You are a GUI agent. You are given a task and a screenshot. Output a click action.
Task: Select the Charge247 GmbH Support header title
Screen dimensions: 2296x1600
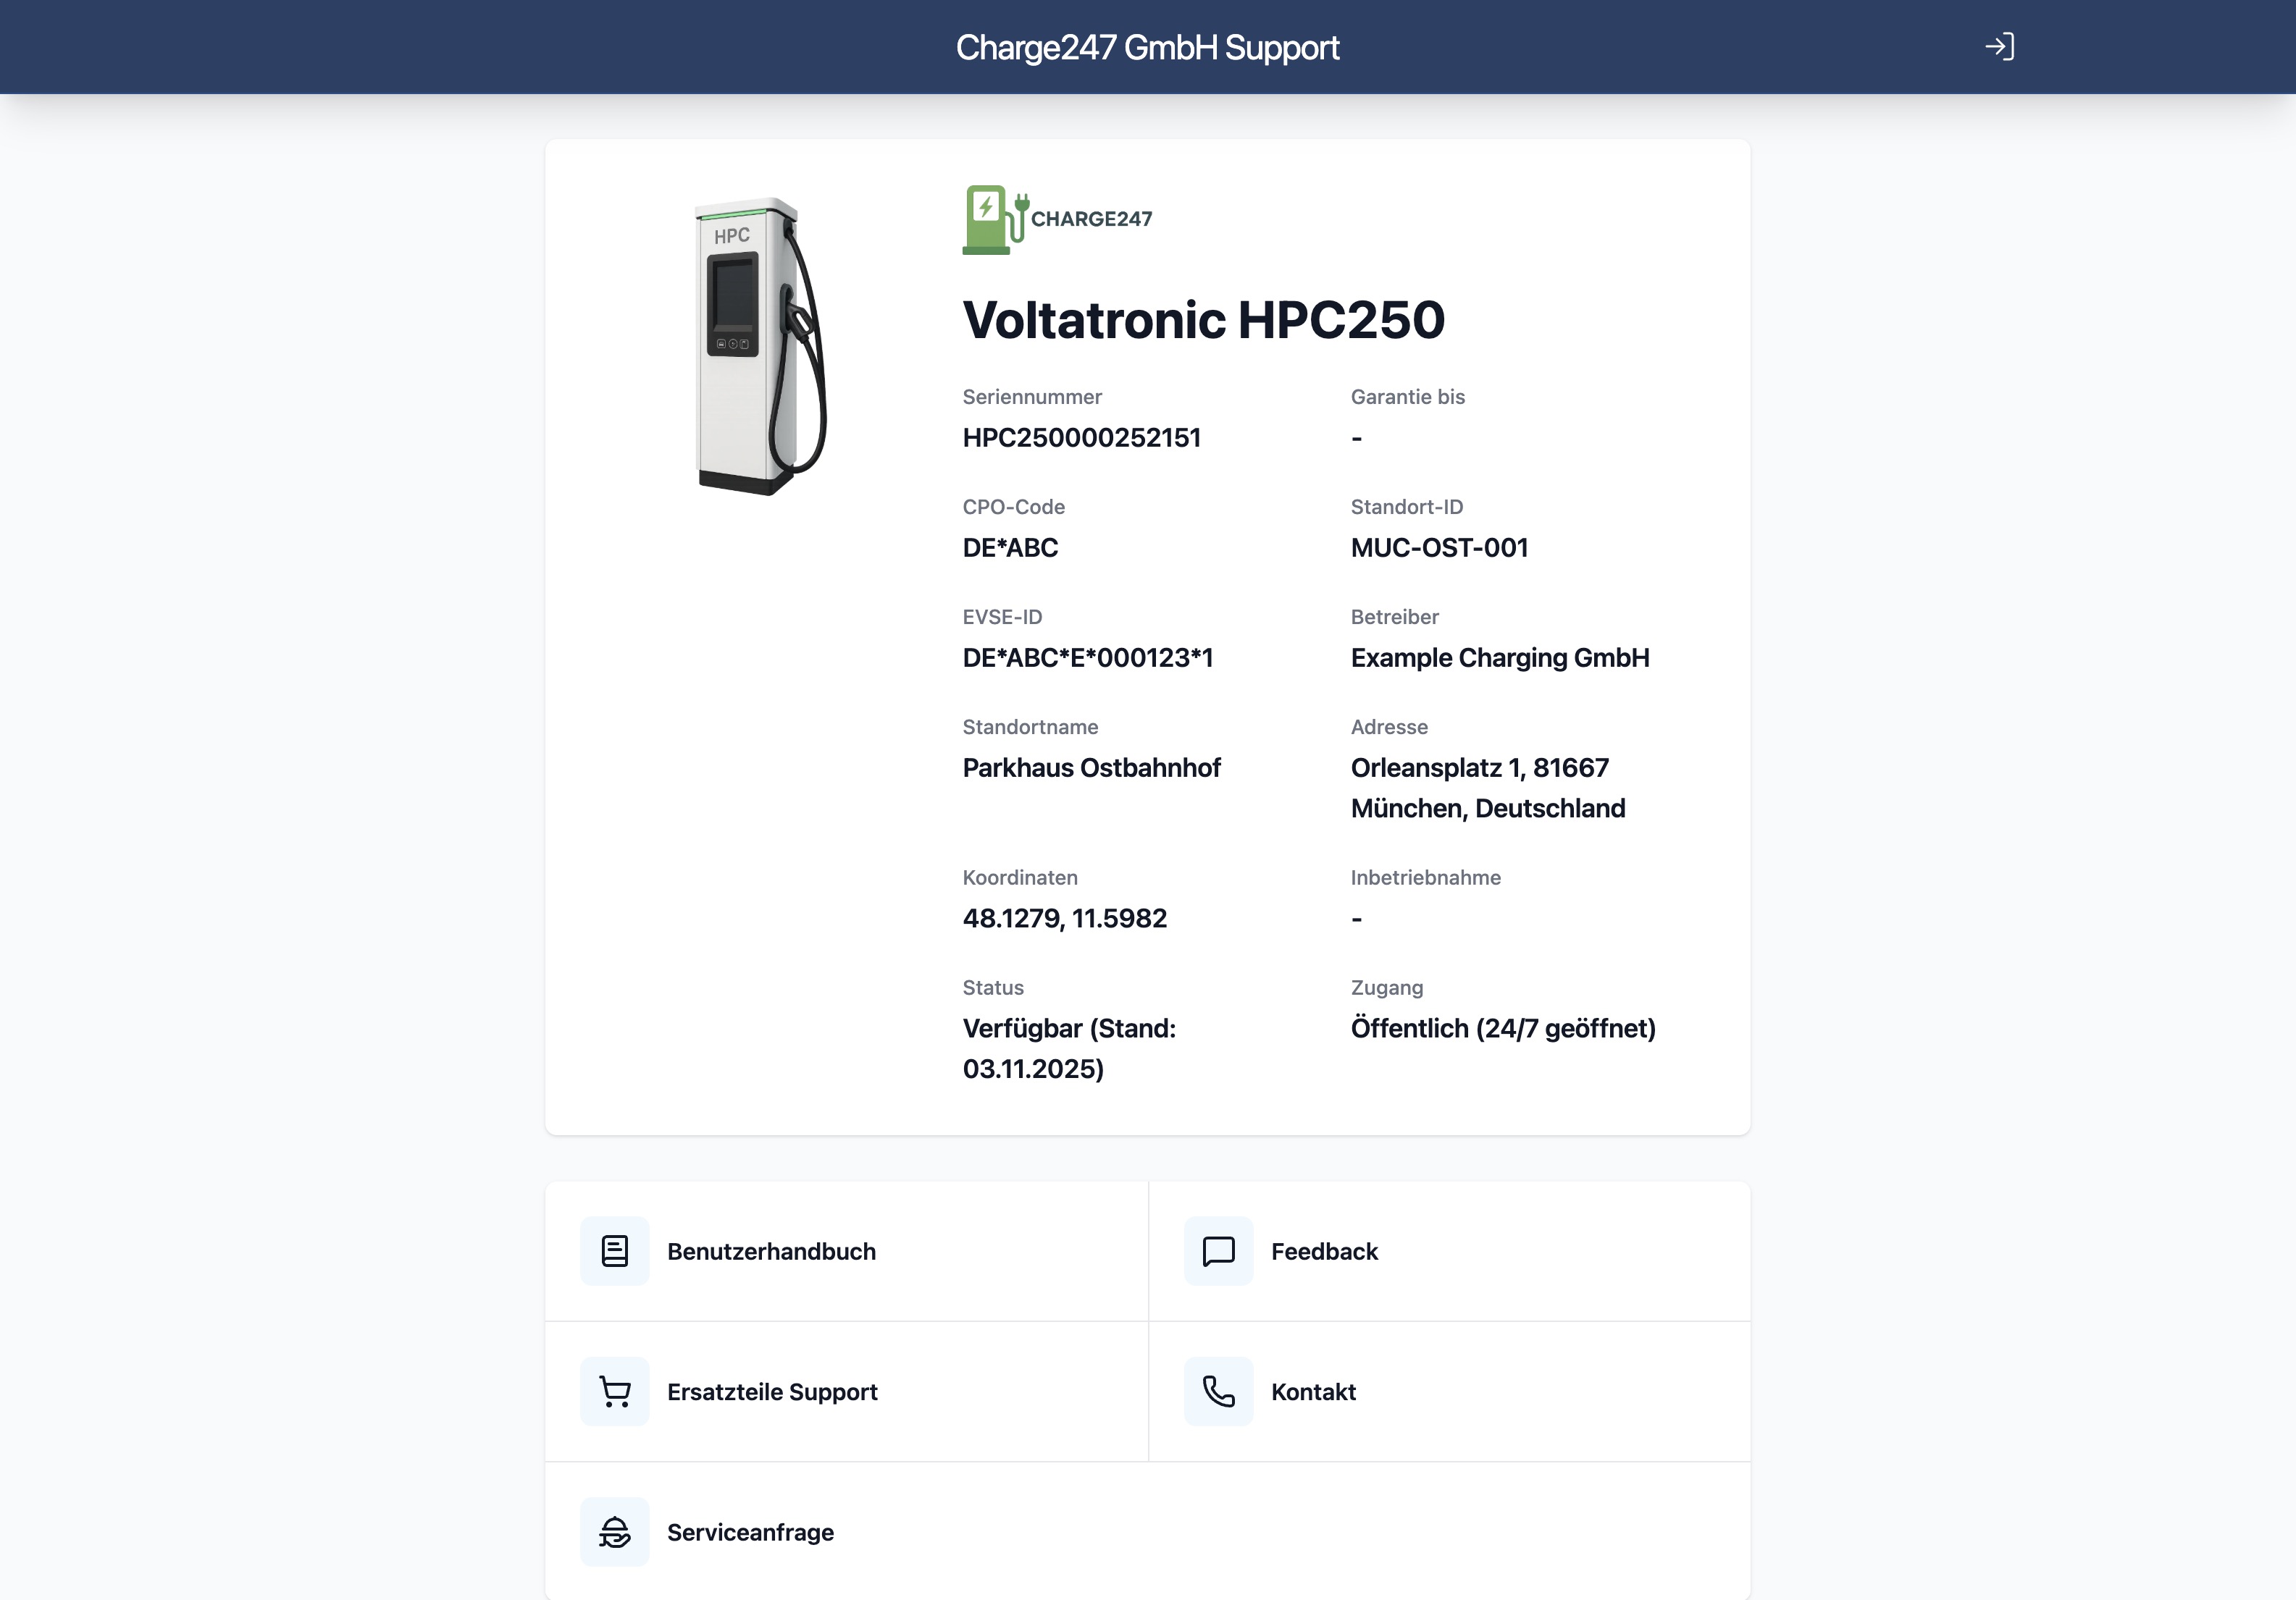[x=1147, y=46]
